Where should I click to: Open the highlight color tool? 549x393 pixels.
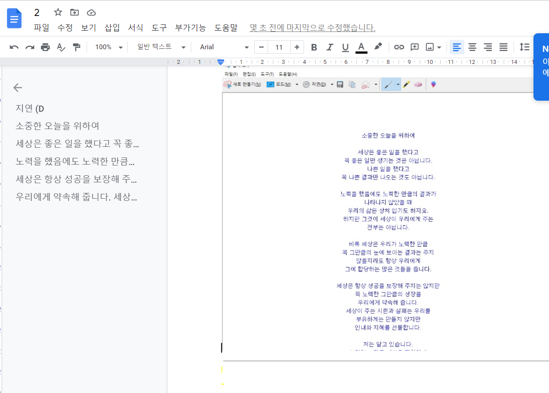pyautogui.click(x=378, y=47)
